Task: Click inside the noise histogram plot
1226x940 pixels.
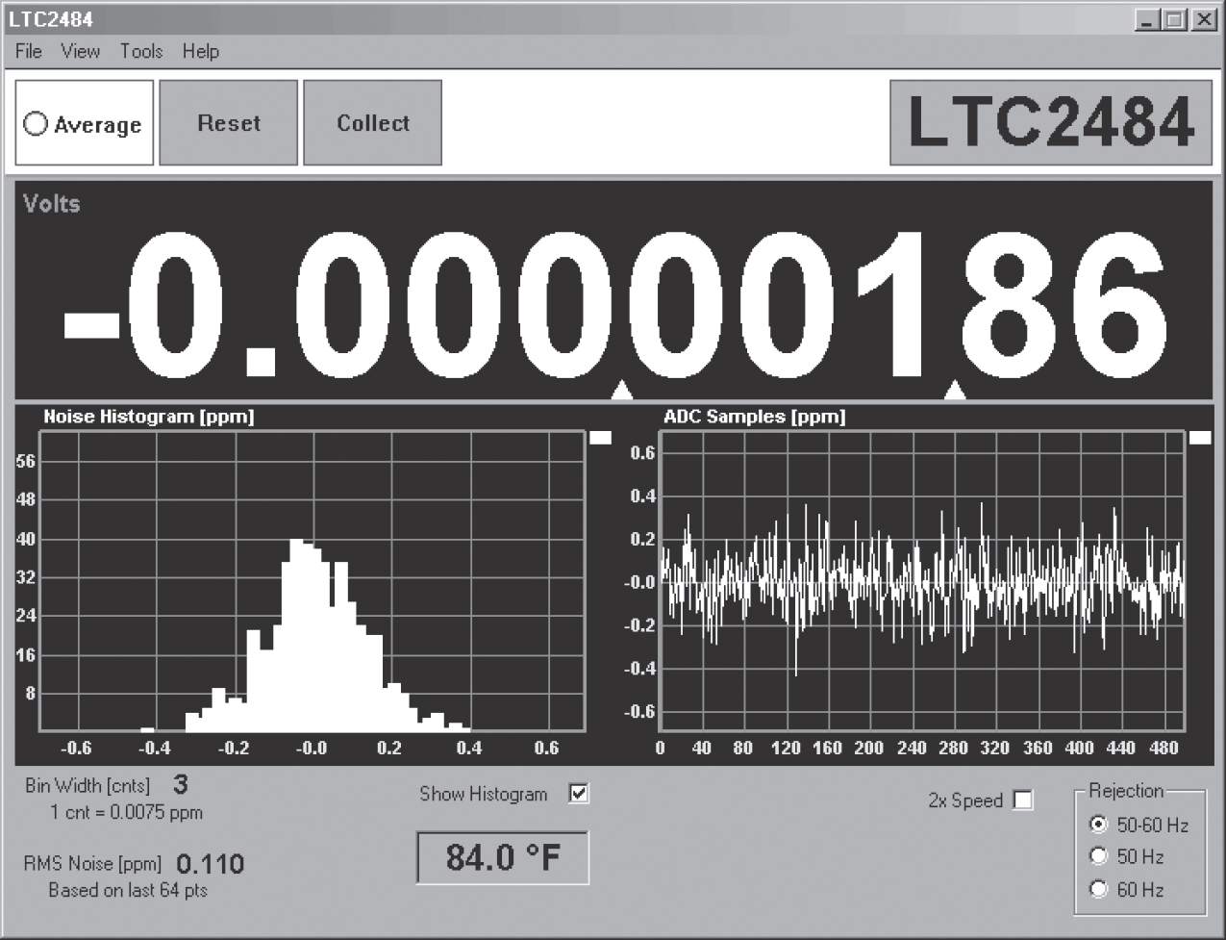Action: pyautogui.click(x=312, y=581)
